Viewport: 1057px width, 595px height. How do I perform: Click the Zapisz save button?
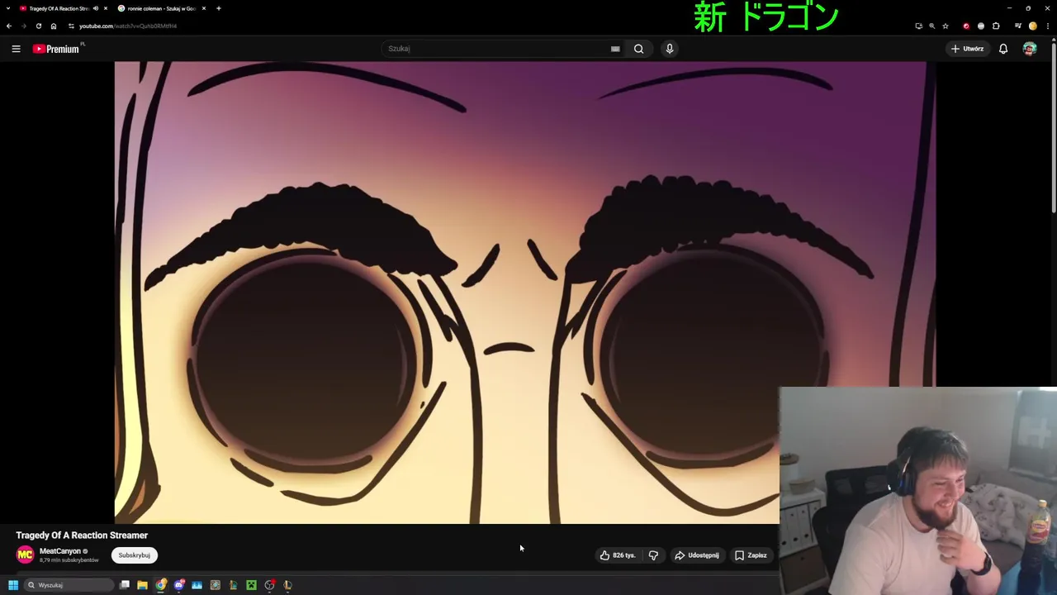(751, 555)
